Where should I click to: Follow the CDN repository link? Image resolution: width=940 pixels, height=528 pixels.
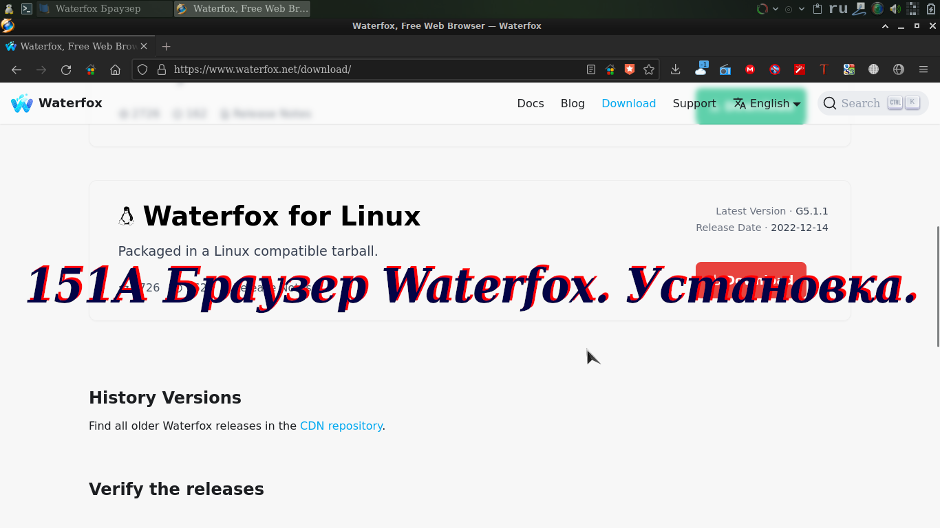341,426
